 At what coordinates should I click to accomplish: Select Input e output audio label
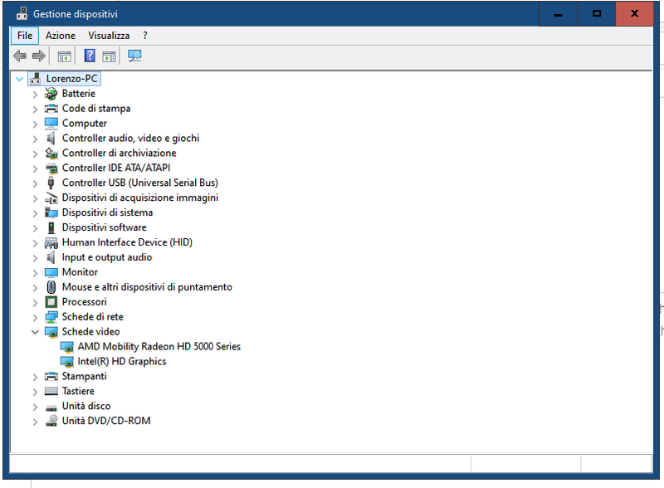107,257
